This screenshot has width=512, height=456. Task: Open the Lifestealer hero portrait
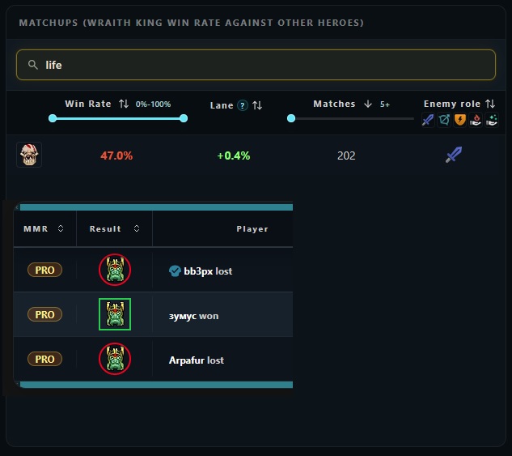click(29, 155)
